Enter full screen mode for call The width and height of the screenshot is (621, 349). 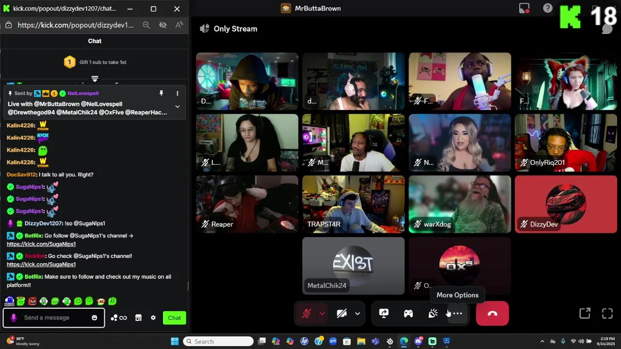click(607, 314)
